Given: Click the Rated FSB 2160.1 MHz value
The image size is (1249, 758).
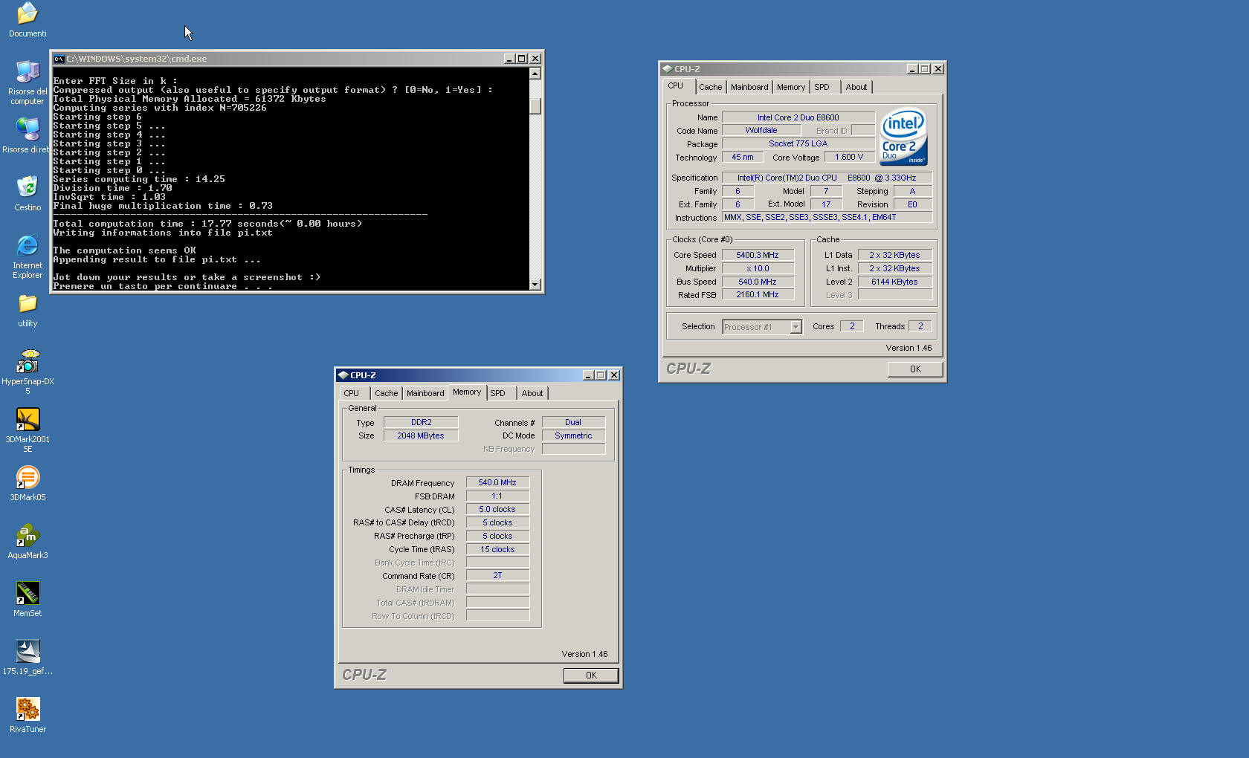Looking at the screenshot, I should (758, 295).
